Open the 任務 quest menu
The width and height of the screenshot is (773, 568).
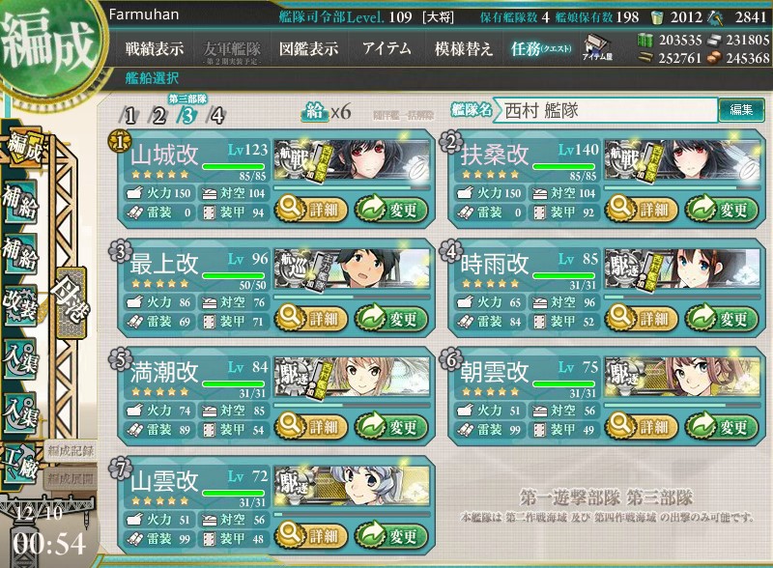[x=541, y=48]
